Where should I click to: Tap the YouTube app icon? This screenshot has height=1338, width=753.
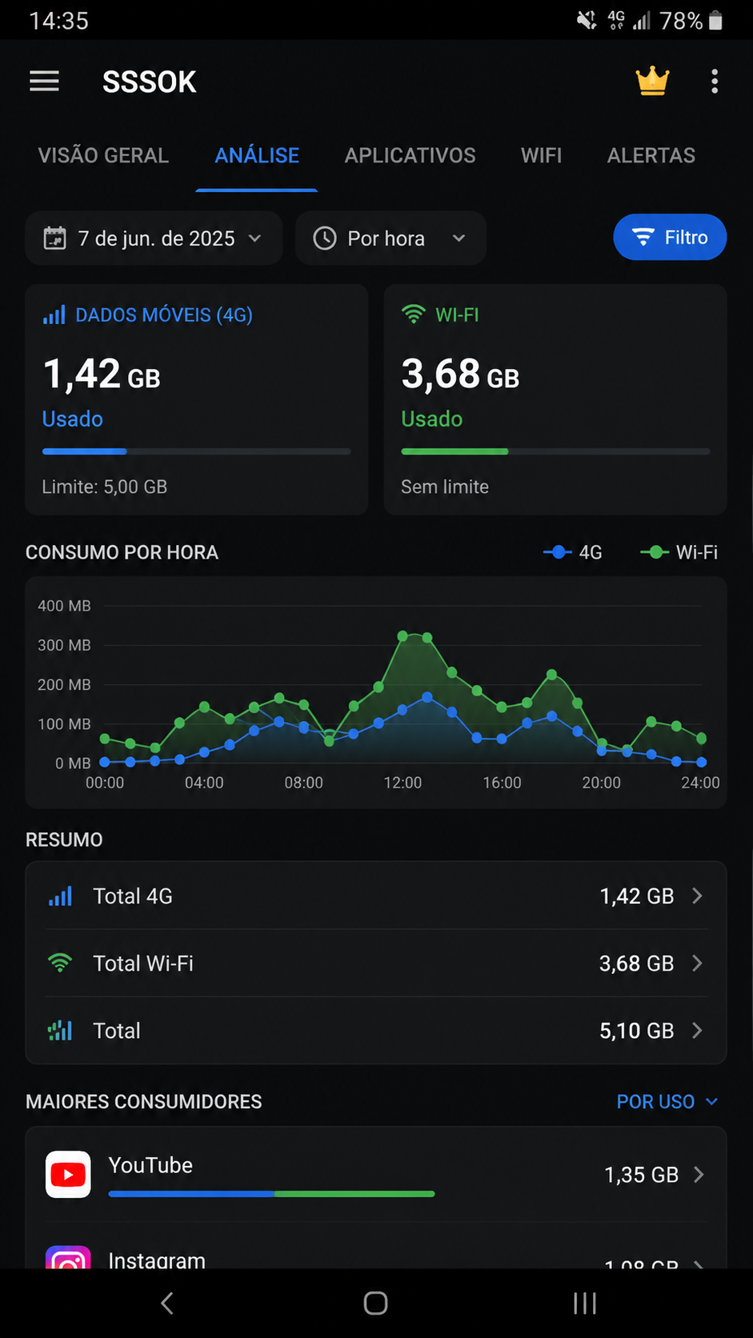click(68, 1174)
